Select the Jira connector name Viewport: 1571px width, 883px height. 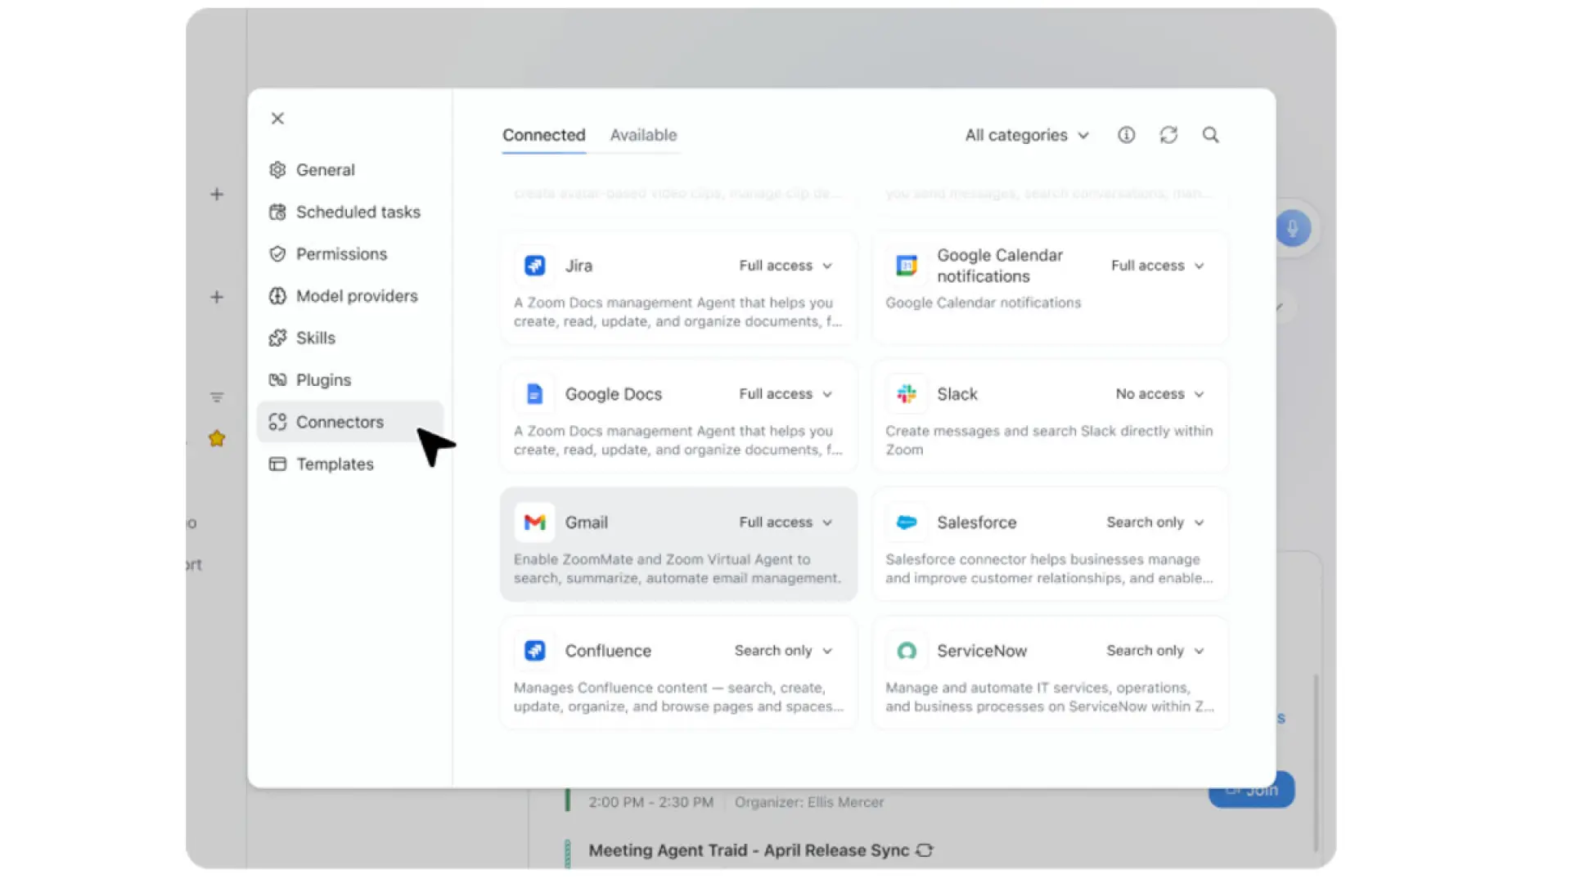[x=578, y=266]
